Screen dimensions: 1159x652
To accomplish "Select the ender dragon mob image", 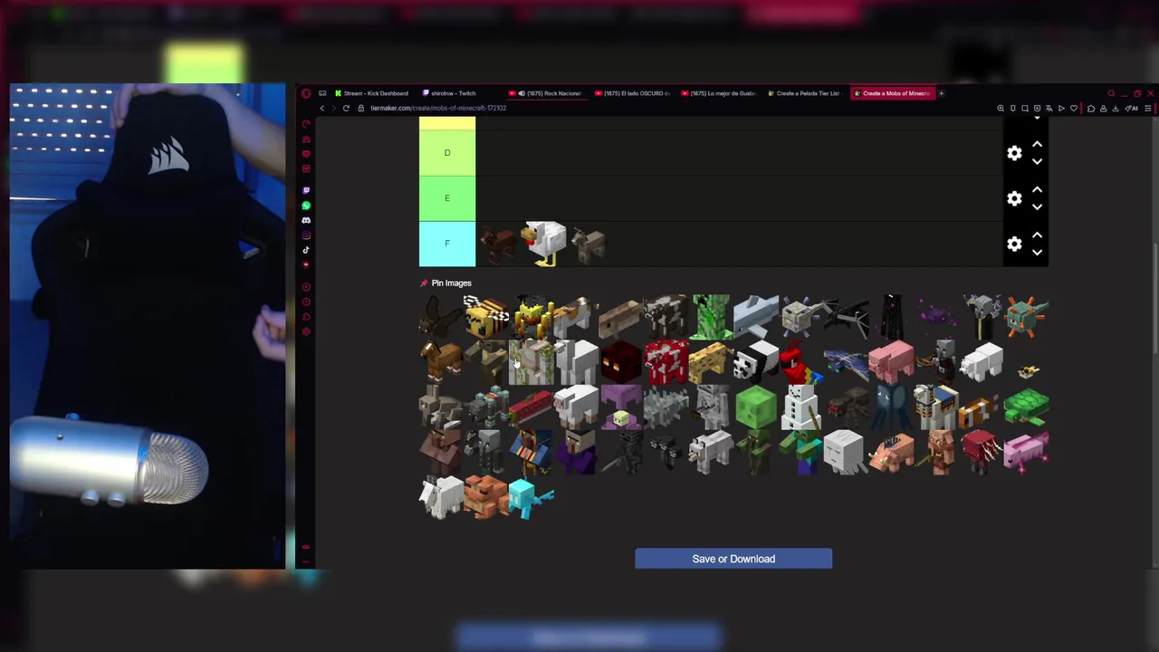I will point(846,316).
